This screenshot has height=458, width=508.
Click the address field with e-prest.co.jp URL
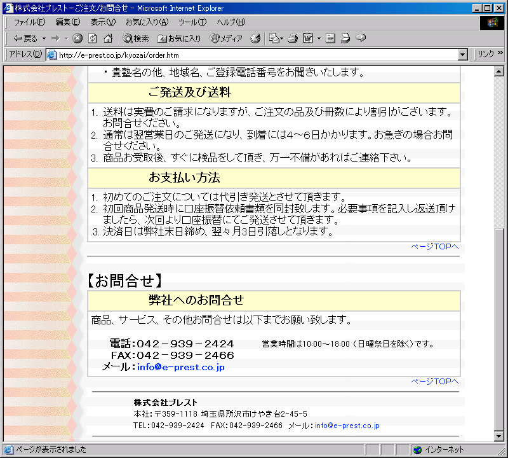(x=252, y=55)
